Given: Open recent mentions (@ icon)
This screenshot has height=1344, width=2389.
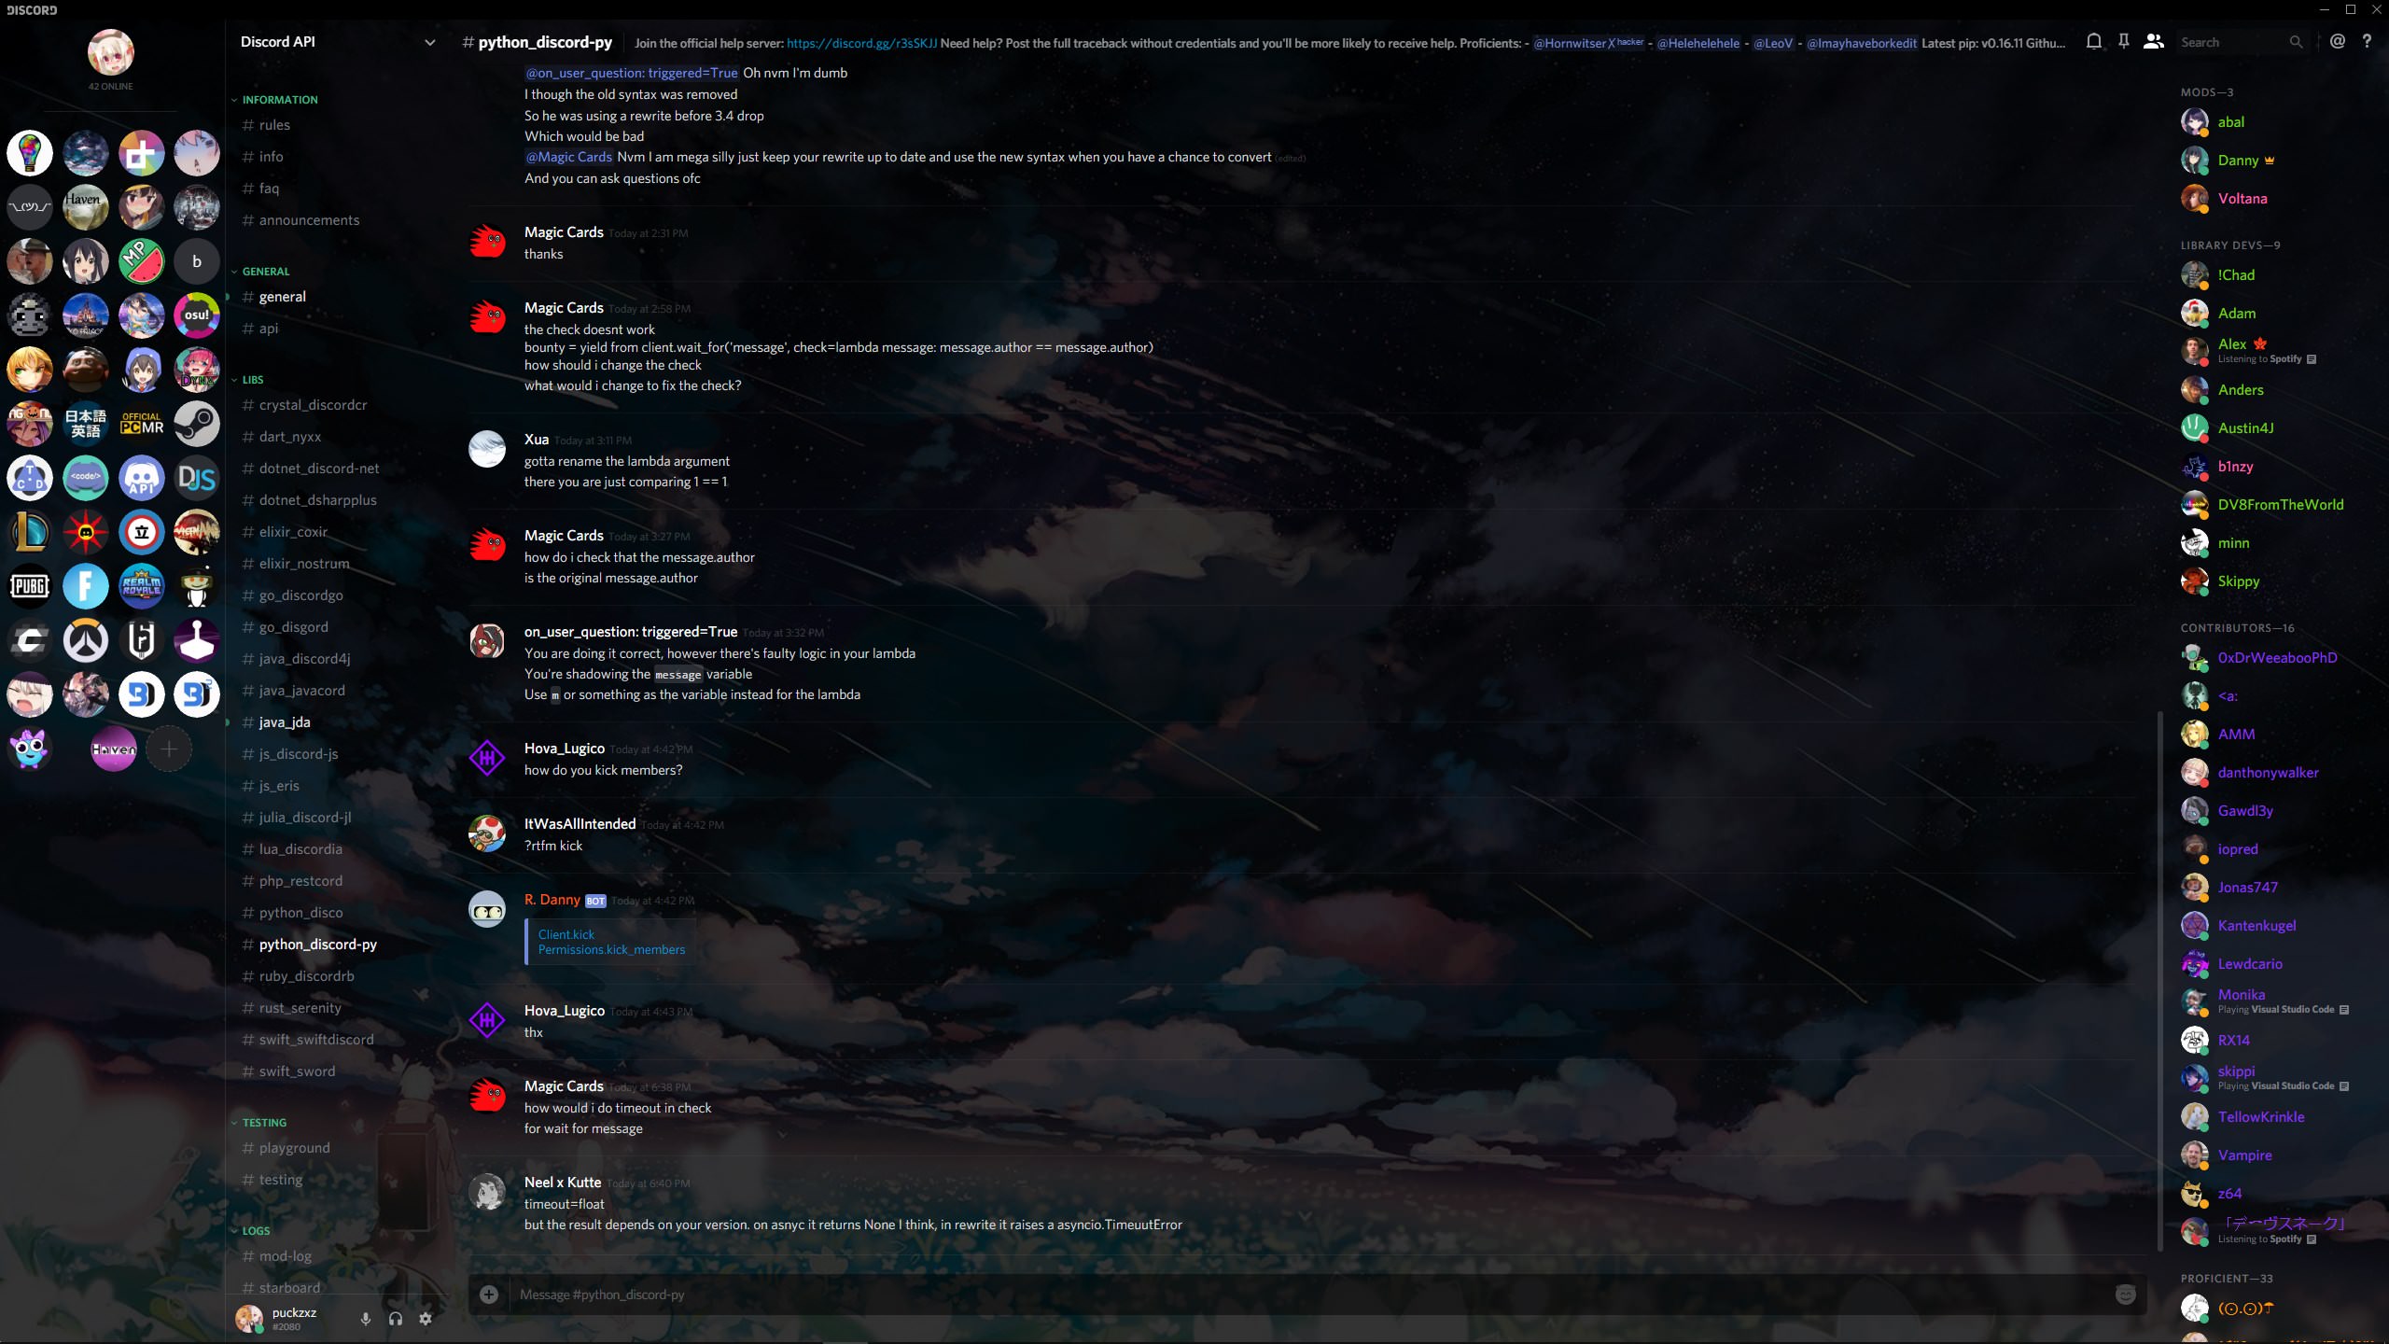Looking at the screenshot, I should [2337, 41].
